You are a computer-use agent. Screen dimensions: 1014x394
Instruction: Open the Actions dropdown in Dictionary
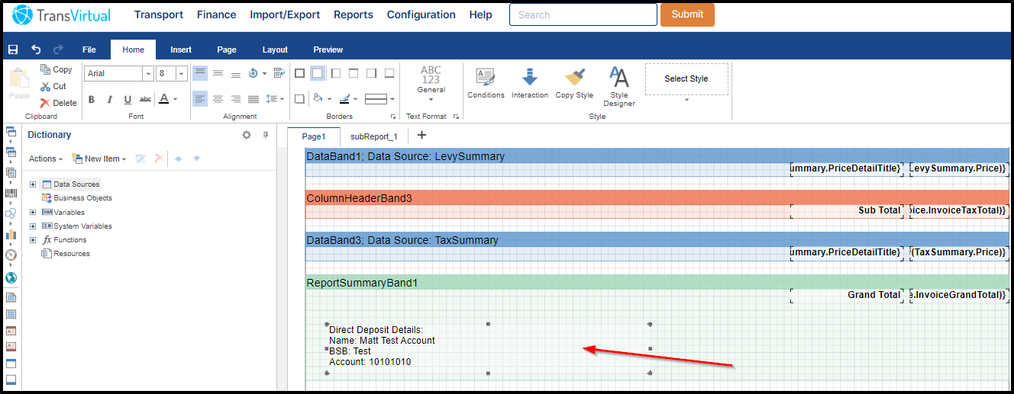click(x=46, y=159)
